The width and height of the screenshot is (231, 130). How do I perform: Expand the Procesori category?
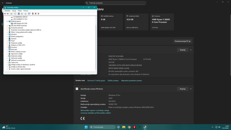point(7,47)
